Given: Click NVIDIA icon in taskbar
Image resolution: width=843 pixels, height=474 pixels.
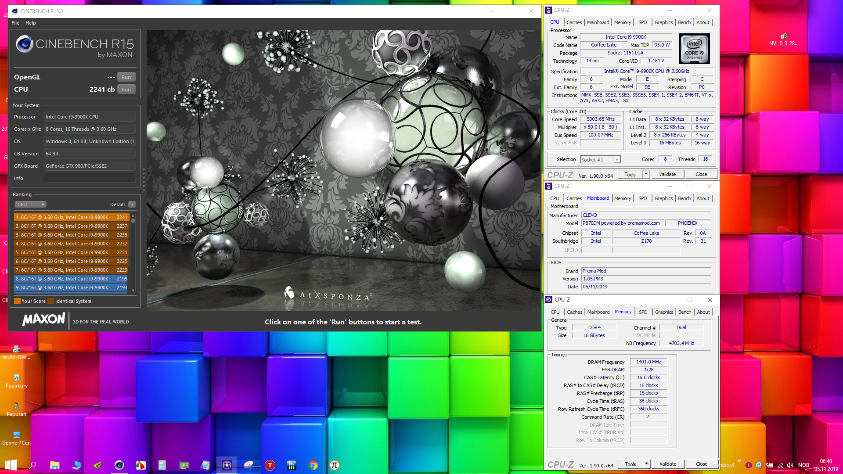Looking at the screenshot, I should point(97,465).
